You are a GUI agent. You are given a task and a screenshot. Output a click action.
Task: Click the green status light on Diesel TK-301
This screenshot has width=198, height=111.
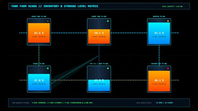(x=48, y=68)
